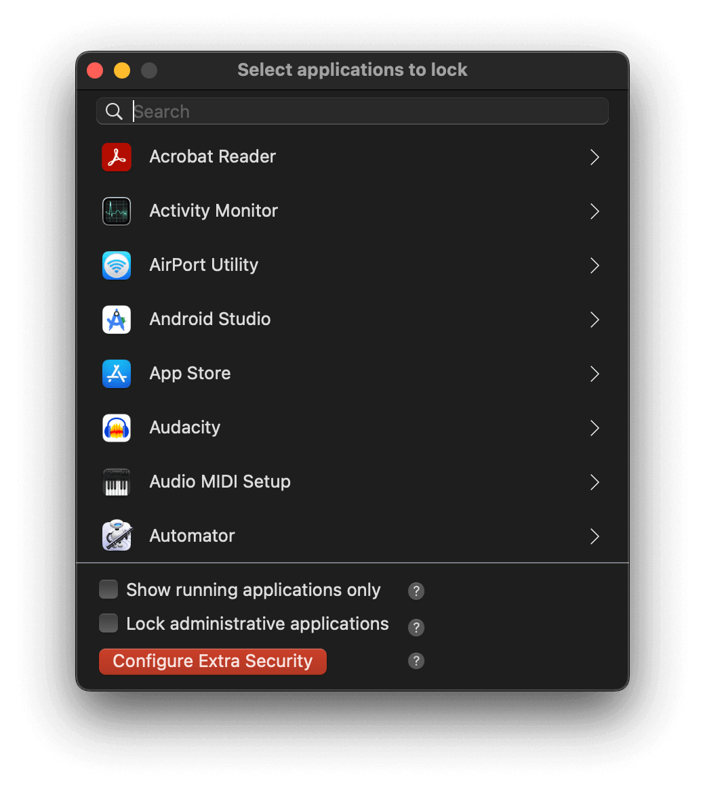The height and width of the screenshot is (791, 705).
Task: Click the Audio MIDI Setup keyboard icon
Action: [x=117, y=482]
